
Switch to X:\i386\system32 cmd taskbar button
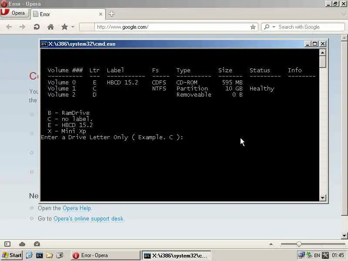(x=177, y=255)
